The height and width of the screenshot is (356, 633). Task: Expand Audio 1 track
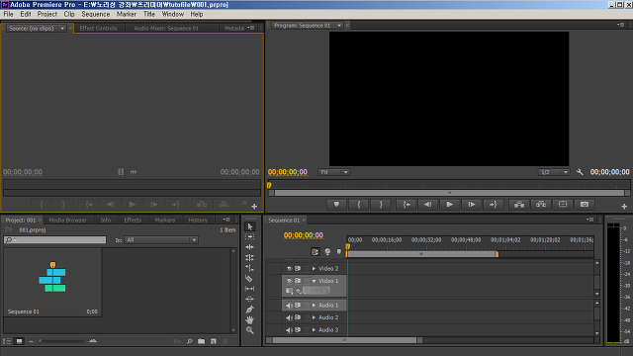314,306
